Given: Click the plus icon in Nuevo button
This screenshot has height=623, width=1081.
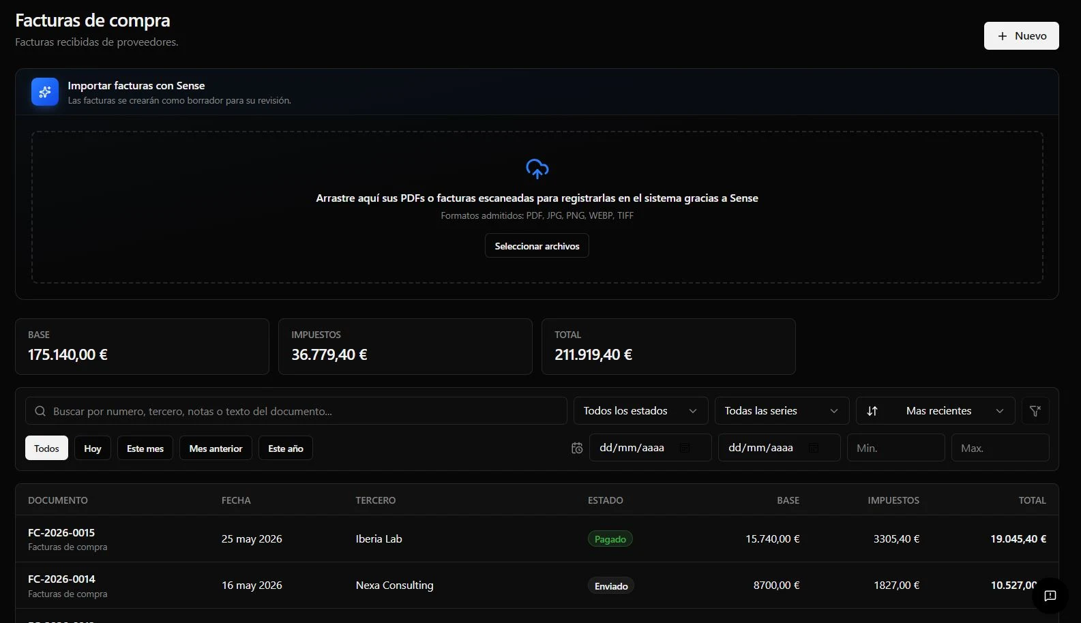Looking at the screenshot, I should pyautogui.click(x=1003, y=36).
